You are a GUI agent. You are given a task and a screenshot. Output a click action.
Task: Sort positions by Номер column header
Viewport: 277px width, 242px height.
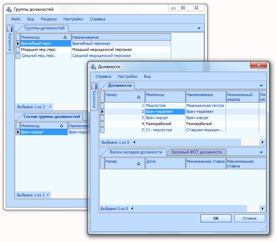tap(125, 96)
